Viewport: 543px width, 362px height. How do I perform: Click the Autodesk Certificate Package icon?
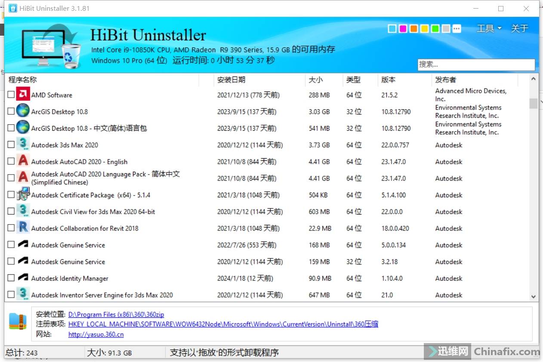(23, 194)
